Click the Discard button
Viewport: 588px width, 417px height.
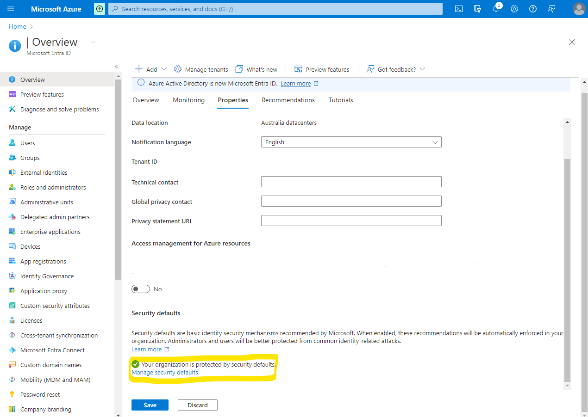[198, 405]
